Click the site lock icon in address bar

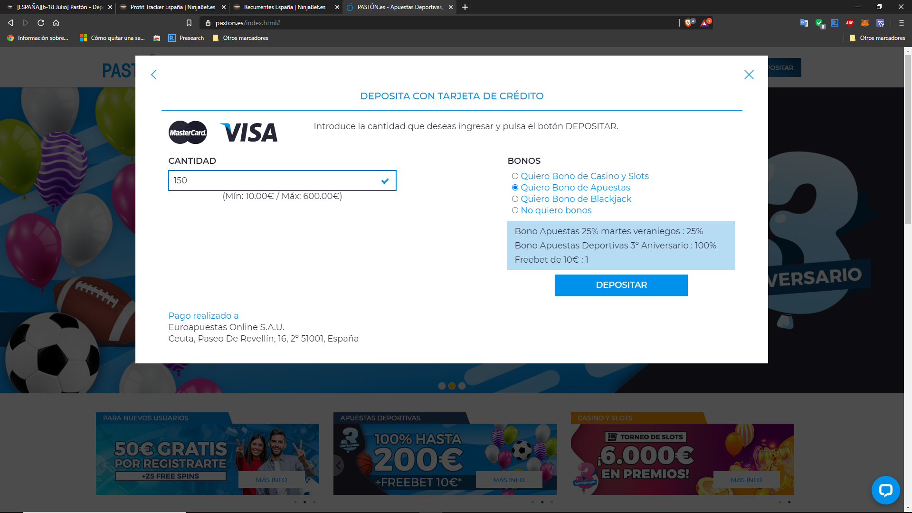coord(208,23)
